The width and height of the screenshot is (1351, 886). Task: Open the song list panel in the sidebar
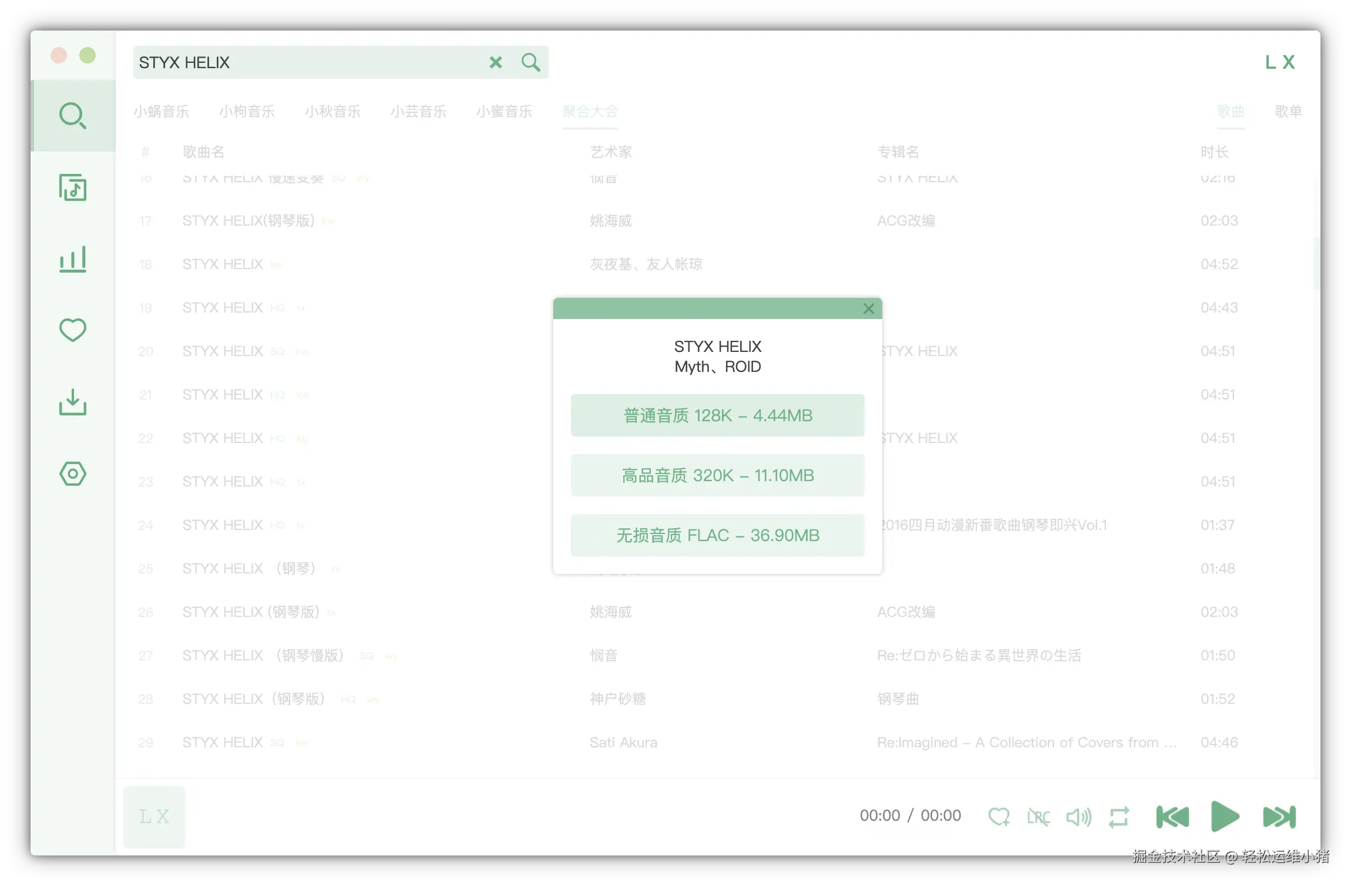pyautogui.click(x=73, y=187)
